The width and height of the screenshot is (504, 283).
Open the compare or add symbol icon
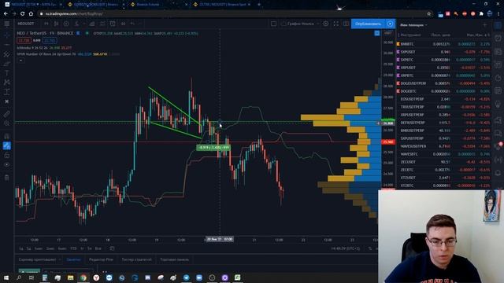click(66, 24)
